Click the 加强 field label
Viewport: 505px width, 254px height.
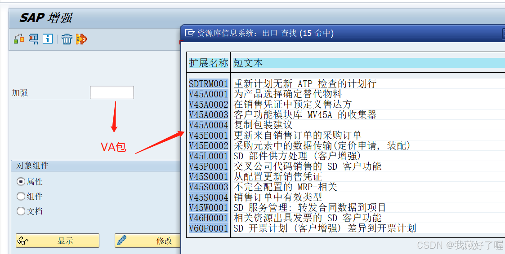20,93
